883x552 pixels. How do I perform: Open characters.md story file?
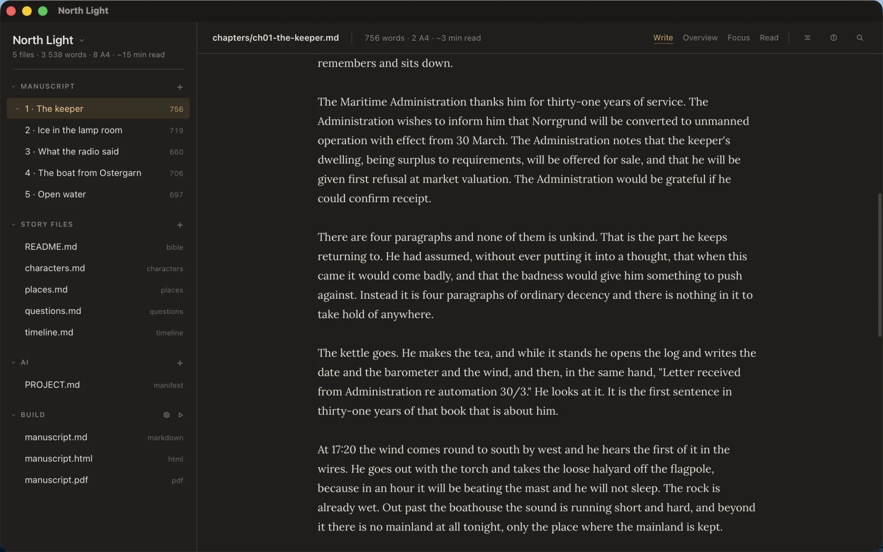click(x=98, y=268)
